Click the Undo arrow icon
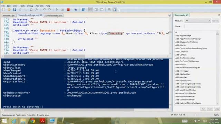This screenshot has height=124, width=221. click(x=44, y=10)
